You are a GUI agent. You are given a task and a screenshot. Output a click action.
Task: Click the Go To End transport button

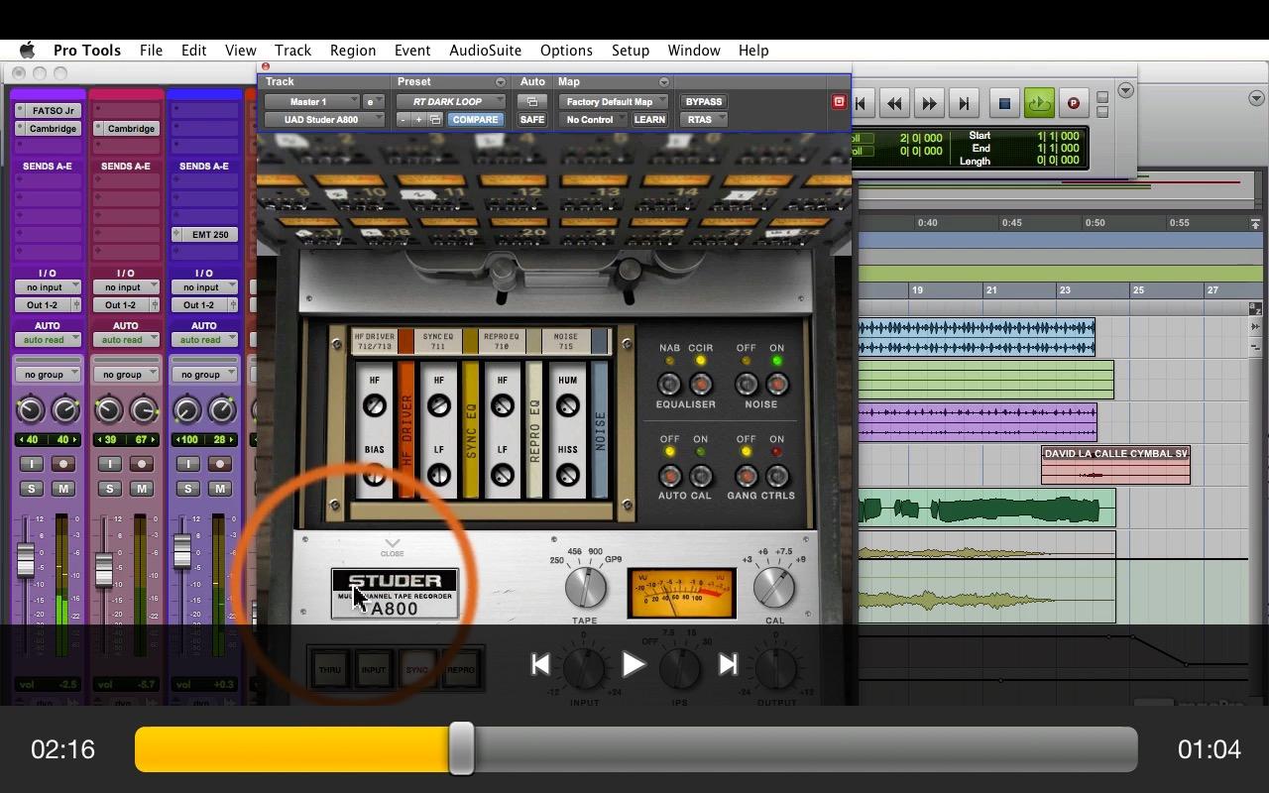coord(963,103)
